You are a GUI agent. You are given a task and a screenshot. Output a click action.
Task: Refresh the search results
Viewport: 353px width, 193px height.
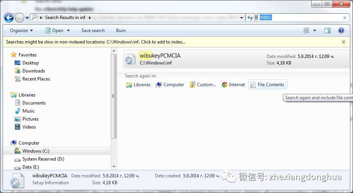coord(250,18)
